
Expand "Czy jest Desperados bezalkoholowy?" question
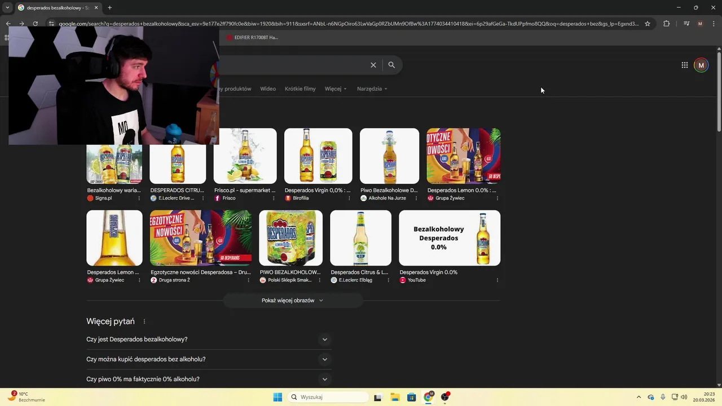(208, 339)
